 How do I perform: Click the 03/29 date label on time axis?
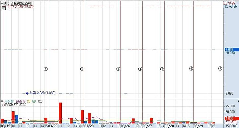tap(198, 126)
